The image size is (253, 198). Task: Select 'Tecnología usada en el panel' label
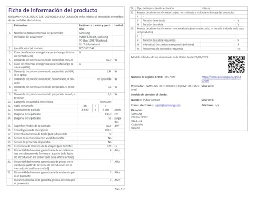(31, 130)
